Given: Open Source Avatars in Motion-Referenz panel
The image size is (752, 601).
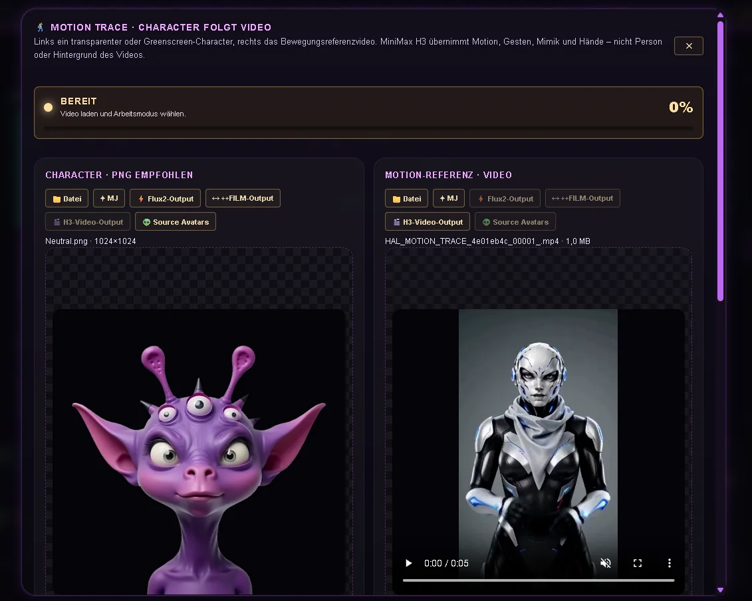Looking at the screenshot, I should (x=515, y=222).
